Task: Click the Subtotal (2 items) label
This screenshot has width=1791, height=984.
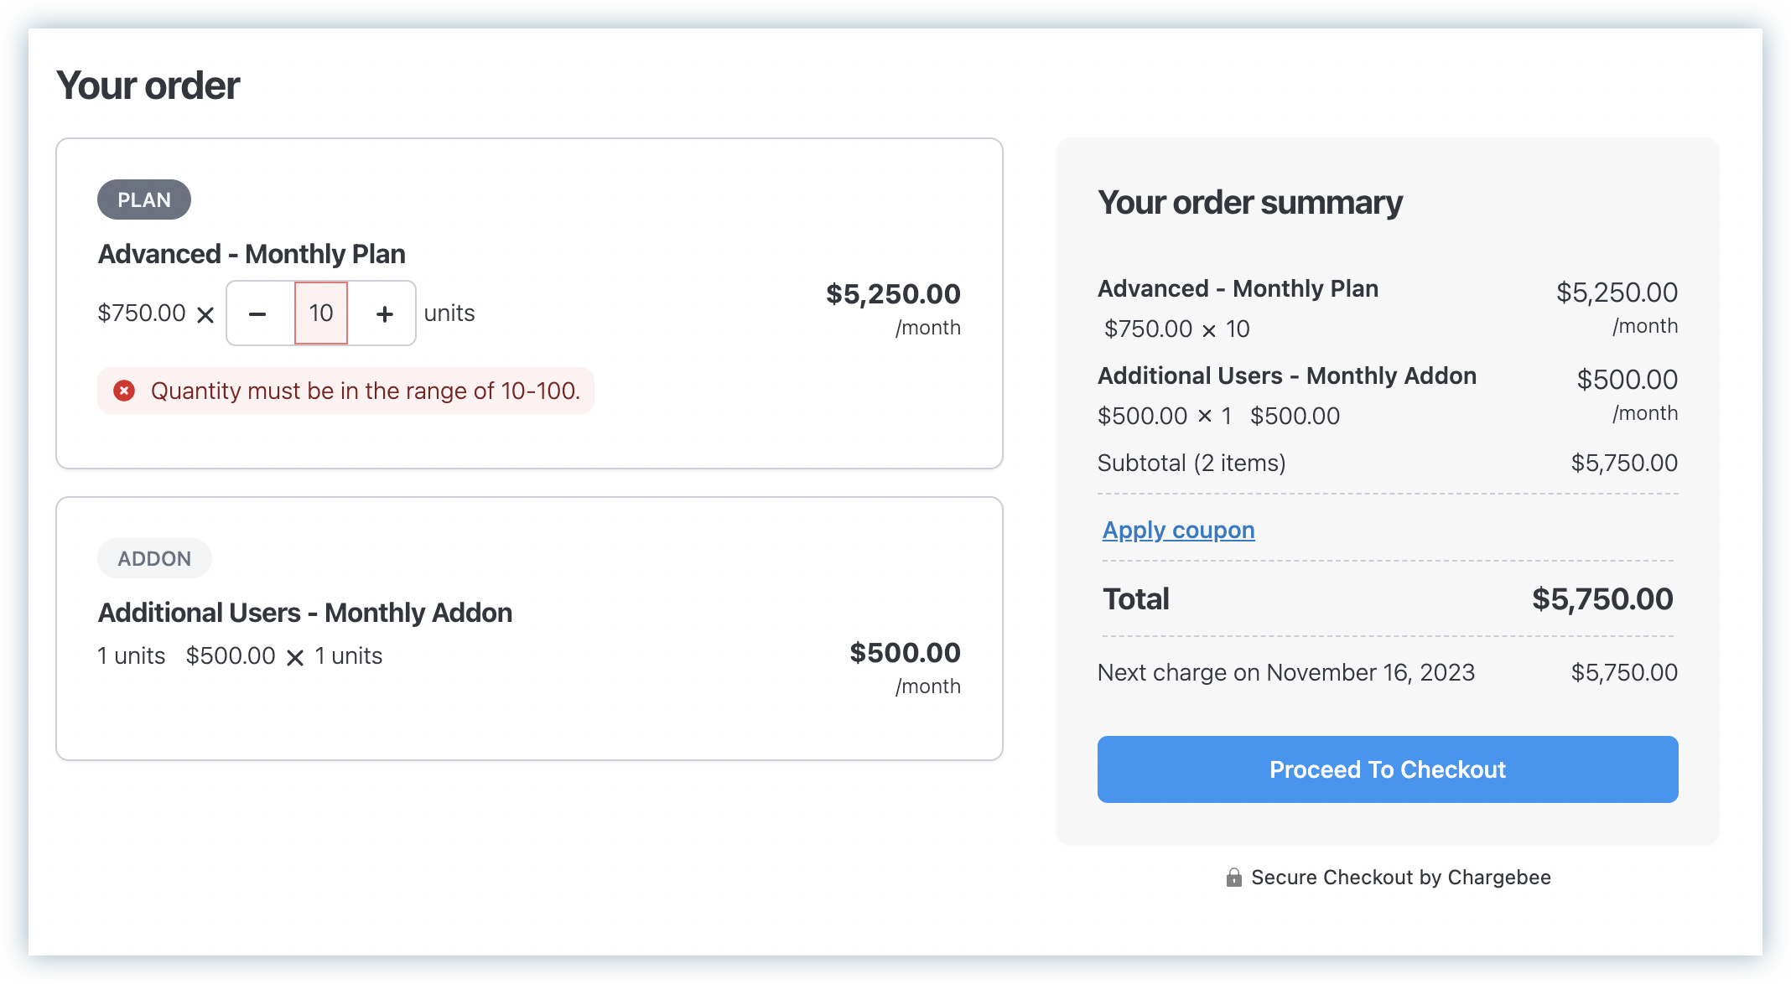Action: (x=1191, y=464)
